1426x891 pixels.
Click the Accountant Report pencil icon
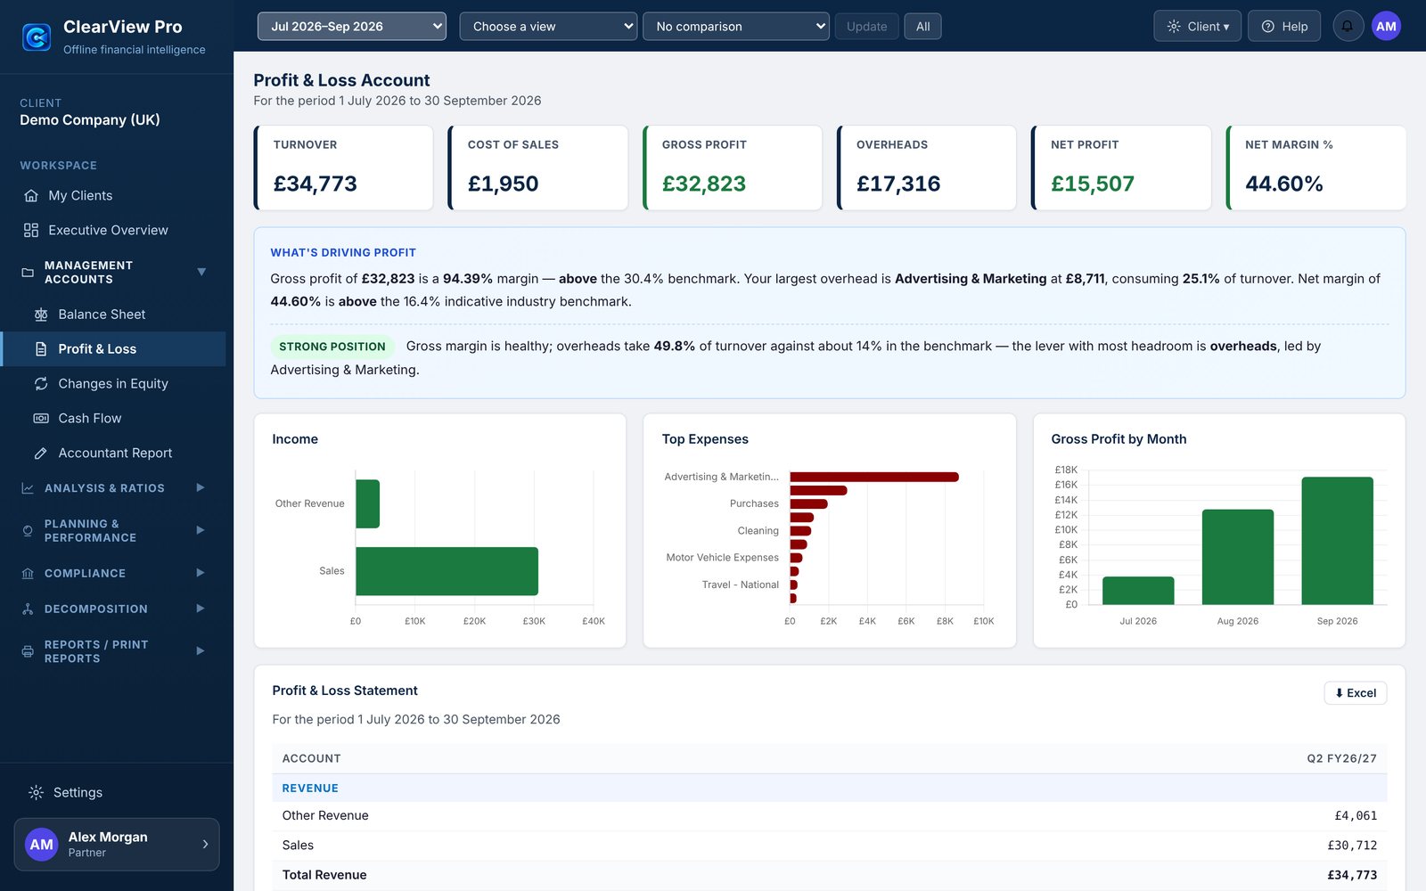pos(41,454)
